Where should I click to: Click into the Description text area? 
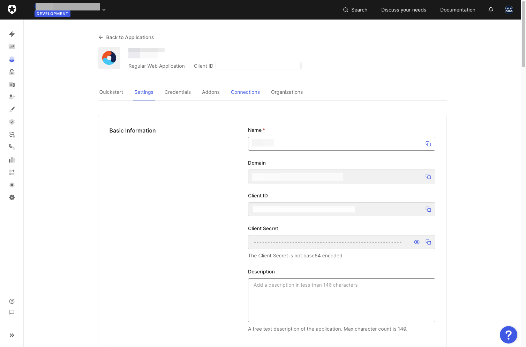[341, 300]
